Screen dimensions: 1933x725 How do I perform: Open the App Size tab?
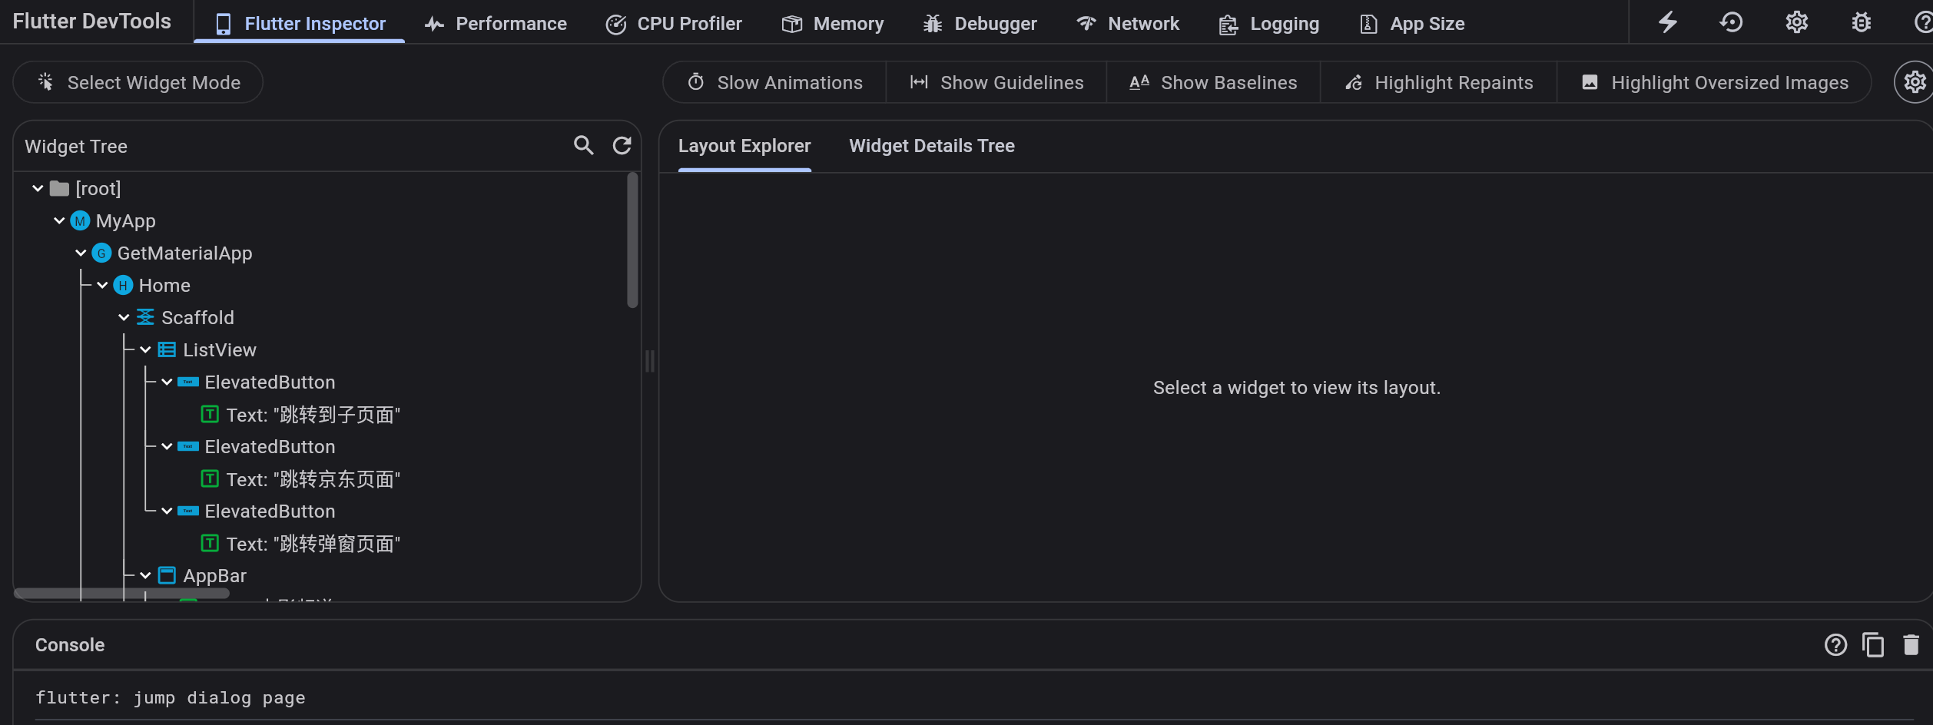[x=1412, y=24]
